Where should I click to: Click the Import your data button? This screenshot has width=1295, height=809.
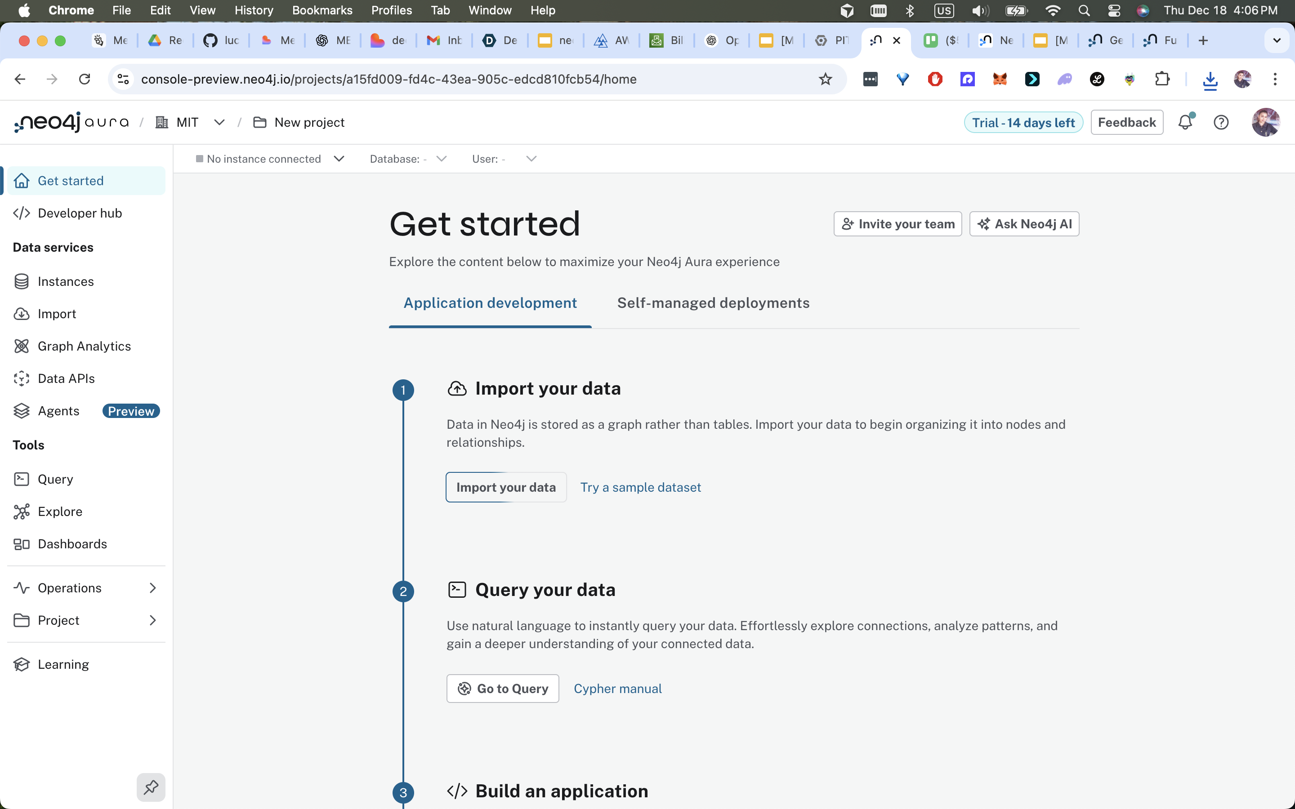(506, 487)
